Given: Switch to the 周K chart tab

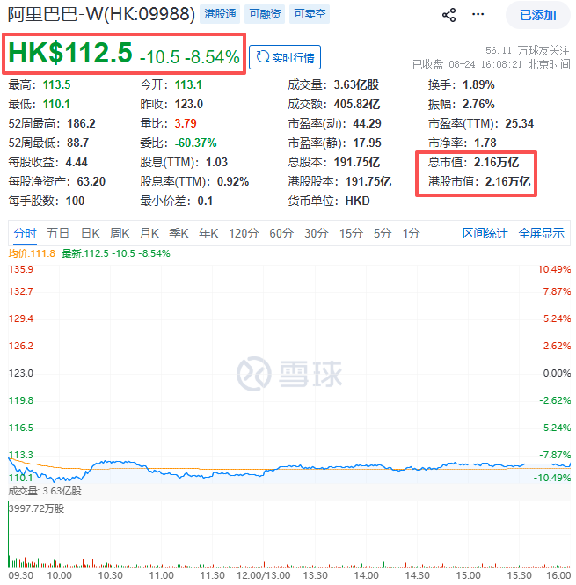Looking at the screenshot, I should [120, 233].
